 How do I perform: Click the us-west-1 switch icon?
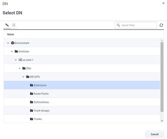tap(20, 60)
